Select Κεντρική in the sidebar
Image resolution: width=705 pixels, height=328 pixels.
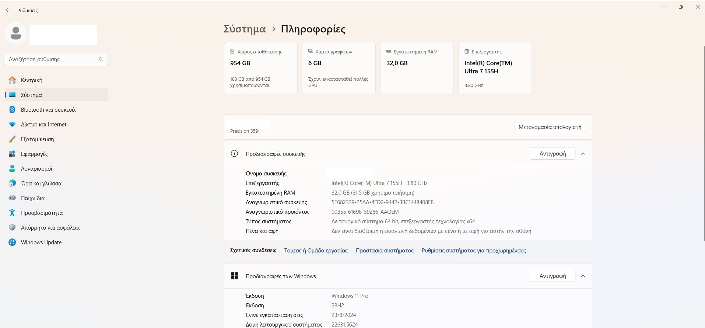[32, 80]
